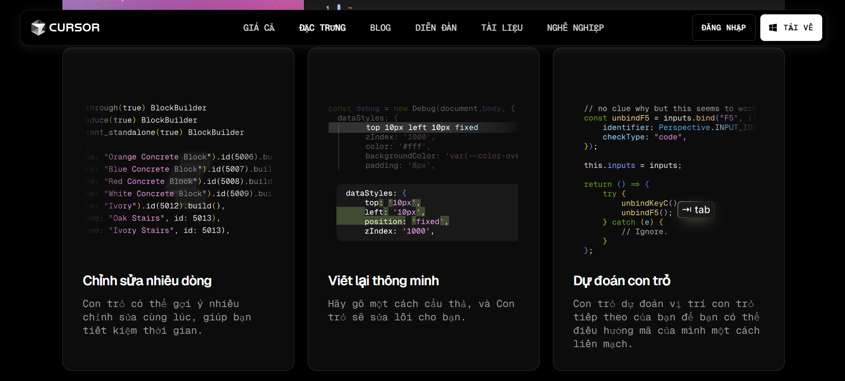This screenshot has height=381, width=845.
Task: Click the Cursor cube logo icon
Action: [38, 28]
